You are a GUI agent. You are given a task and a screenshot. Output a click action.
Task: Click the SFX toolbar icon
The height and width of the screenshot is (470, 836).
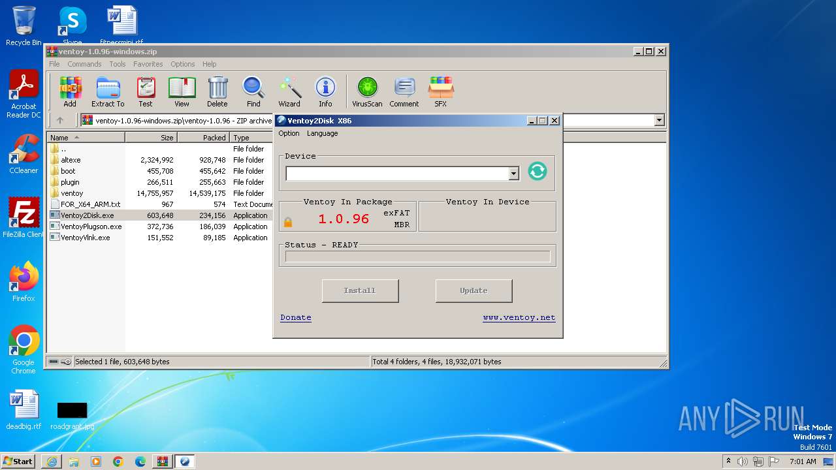(441, 92)
